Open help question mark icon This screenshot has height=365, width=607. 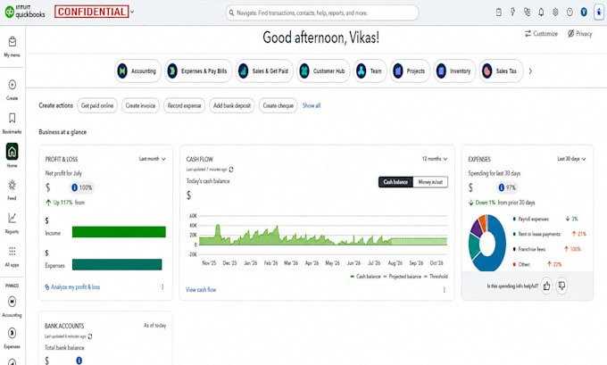tap(570, 12)
